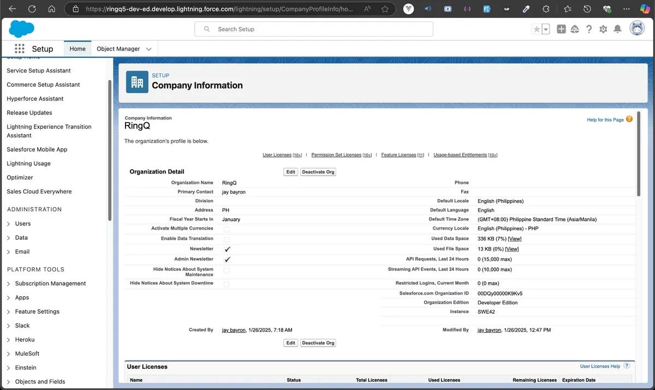655x390 pixels.
Task: Open the eyedropper color picker extension
Action: coord(526,9)
